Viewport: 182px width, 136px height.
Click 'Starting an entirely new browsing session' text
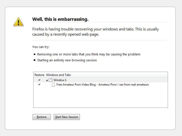[x=67, y=60]
